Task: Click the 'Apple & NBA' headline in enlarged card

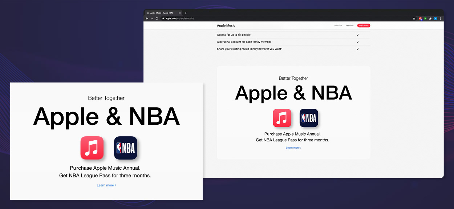Action: pyautogui.click(x=106, y=117)
